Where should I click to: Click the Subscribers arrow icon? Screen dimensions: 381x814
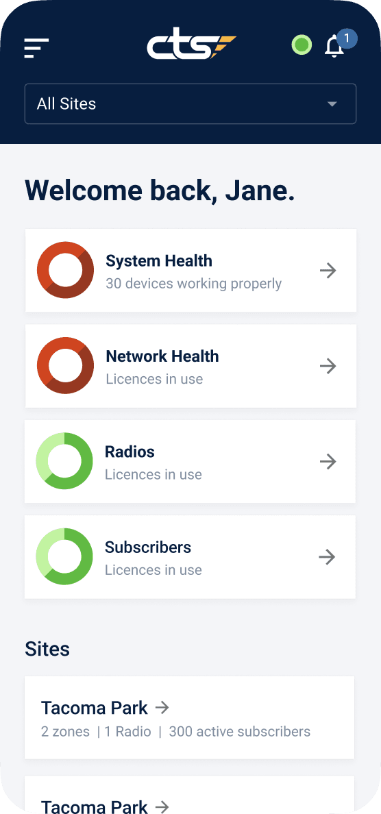(x=328, y=557)
